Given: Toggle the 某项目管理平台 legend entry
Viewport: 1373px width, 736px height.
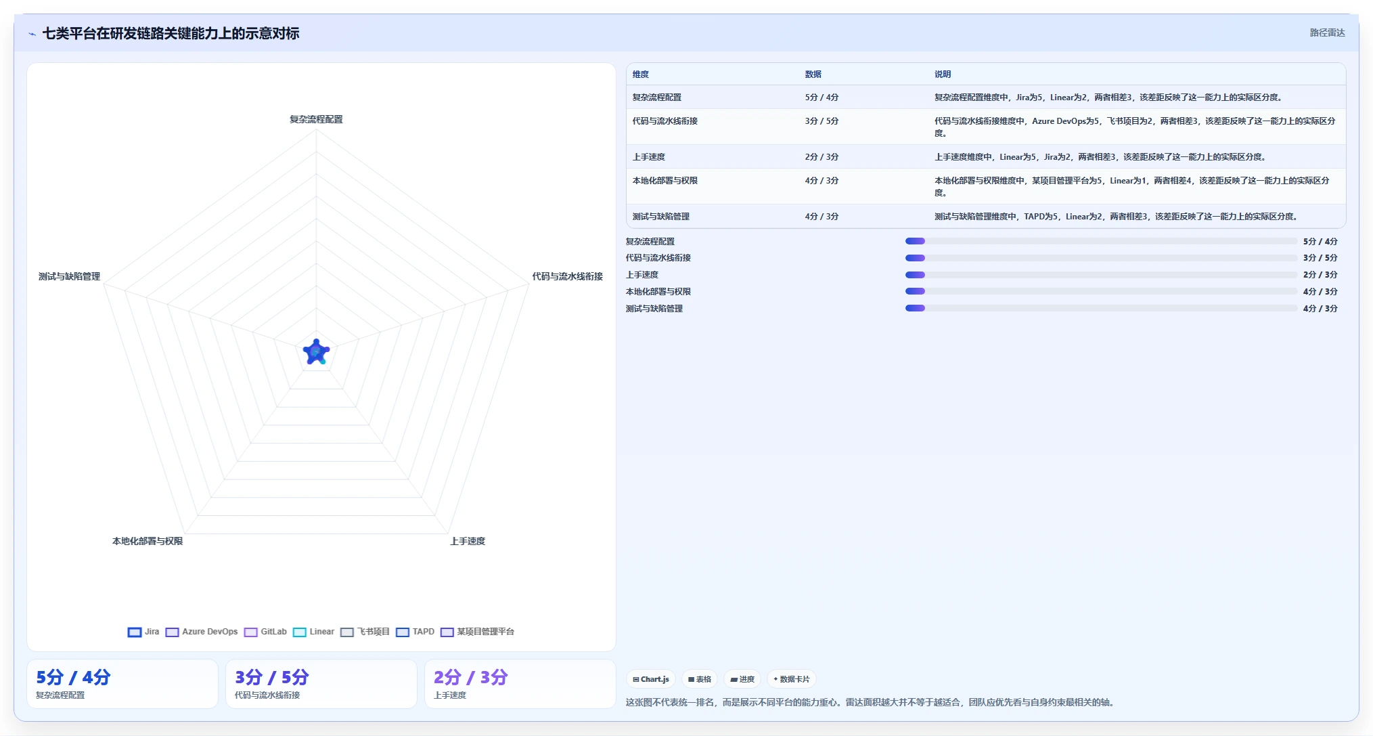Looking at the screenshot, I should (x=477, y=632).
